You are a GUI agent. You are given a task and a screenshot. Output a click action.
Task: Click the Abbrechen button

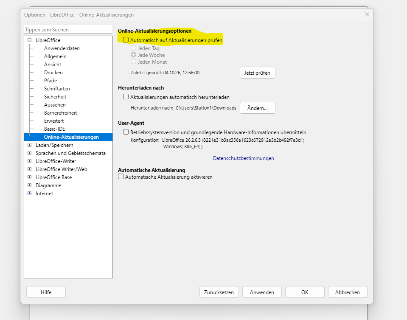coord(348,292)
